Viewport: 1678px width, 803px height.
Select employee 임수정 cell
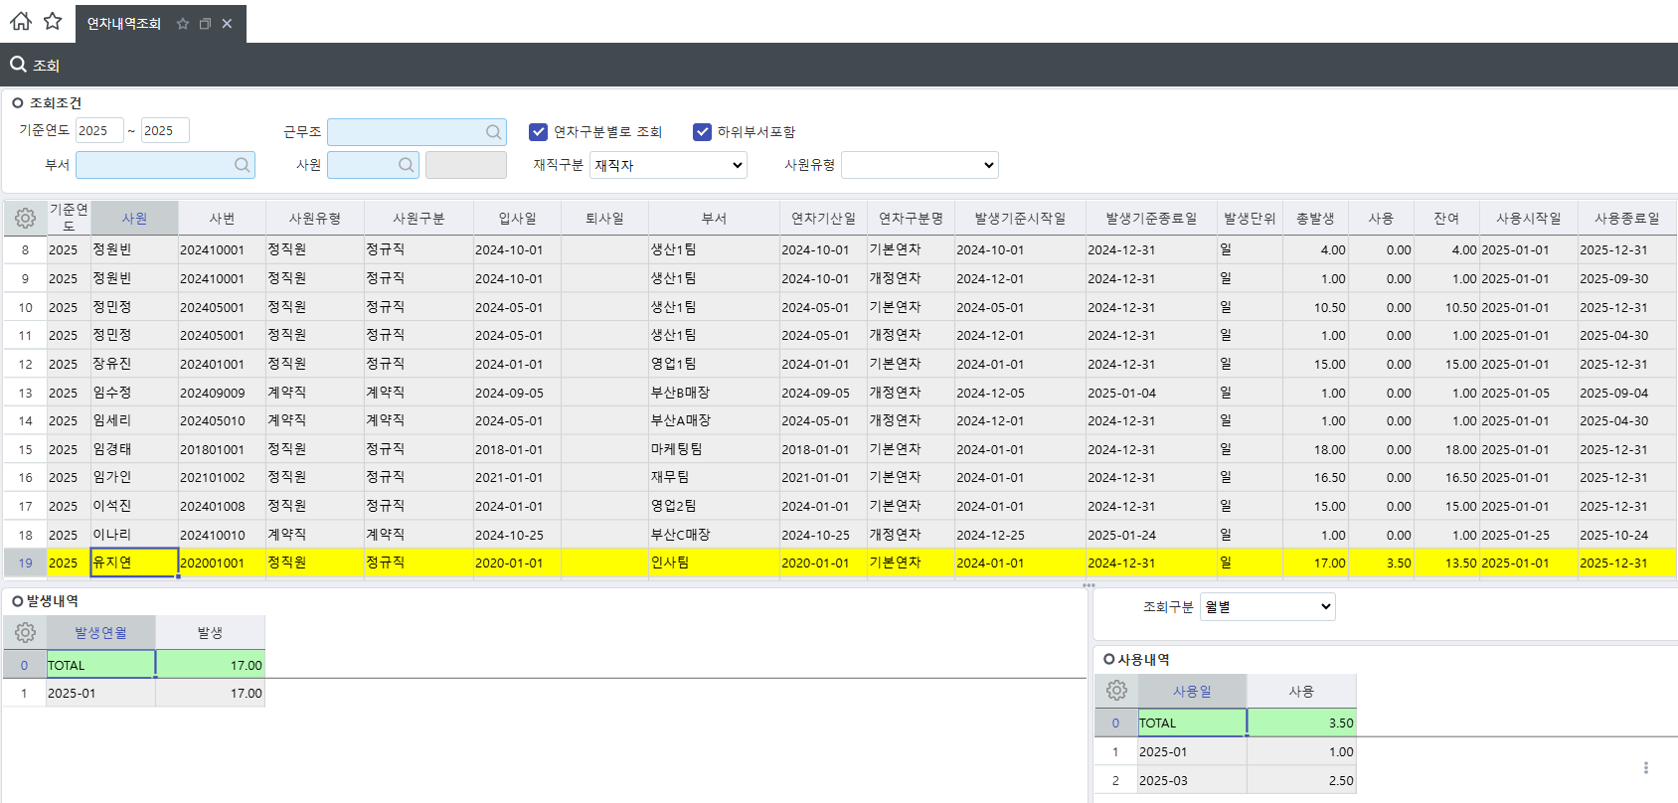[134, 393]
